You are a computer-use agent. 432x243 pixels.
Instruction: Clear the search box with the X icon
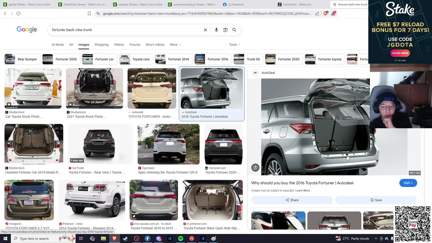[205, 30]
